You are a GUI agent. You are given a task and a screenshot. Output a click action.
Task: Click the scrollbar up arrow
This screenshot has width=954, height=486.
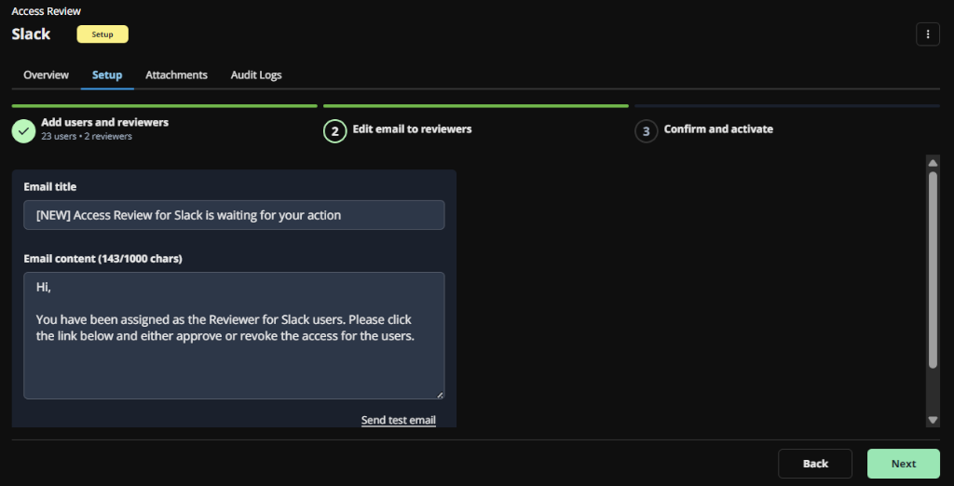(x=933, y=162)
